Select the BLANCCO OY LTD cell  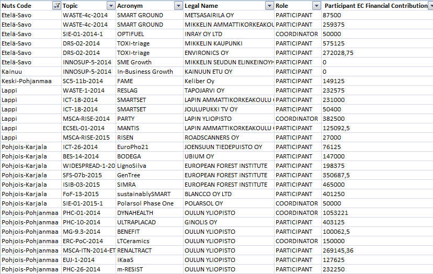[x=229, y=194]
